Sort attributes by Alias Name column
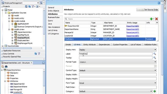 (115, 23)
